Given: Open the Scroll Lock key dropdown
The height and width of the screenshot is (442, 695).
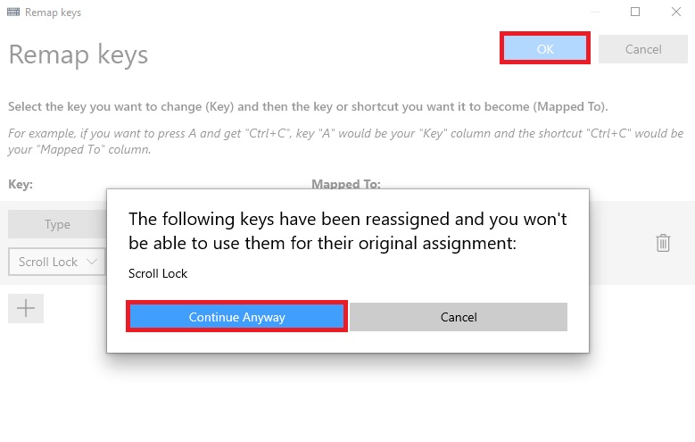Looking at the screenshot, I should click(57, 262).
